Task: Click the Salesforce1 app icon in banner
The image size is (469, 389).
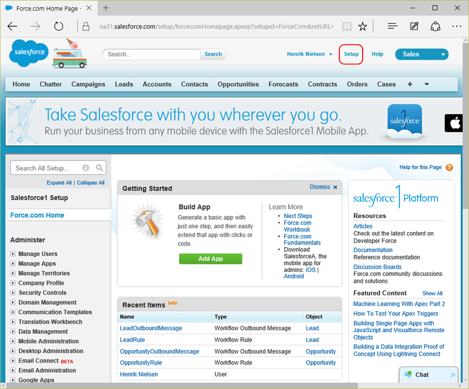Action: coord(404,122)
